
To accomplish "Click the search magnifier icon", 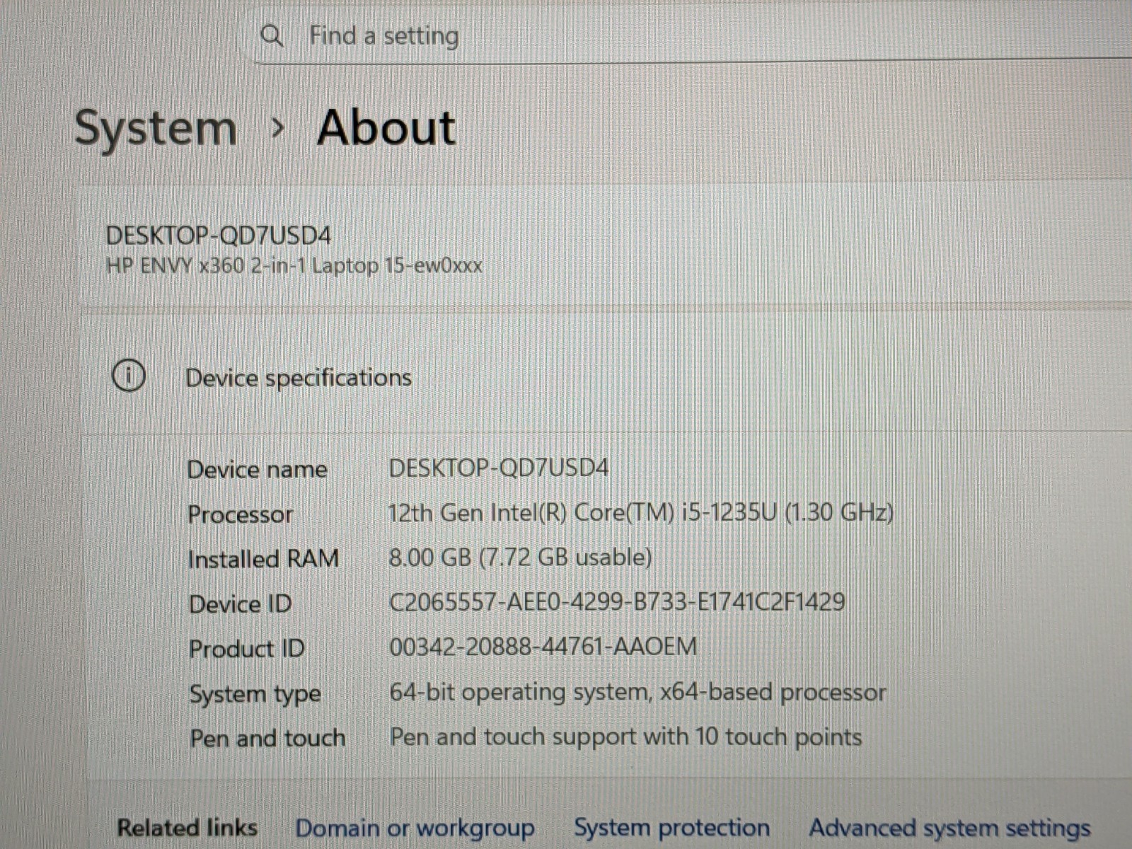I will coord(272,35).
